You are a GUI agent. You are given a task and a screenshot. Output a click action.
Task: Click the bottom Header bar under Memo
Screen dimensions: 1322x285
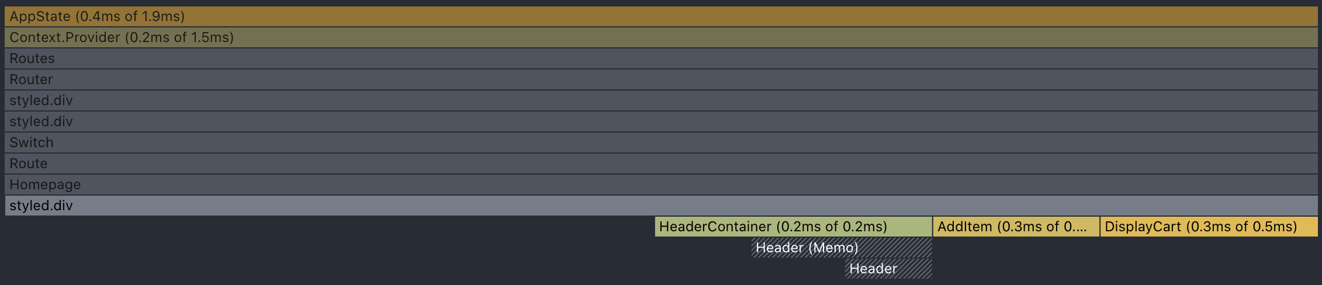point(888,269)
